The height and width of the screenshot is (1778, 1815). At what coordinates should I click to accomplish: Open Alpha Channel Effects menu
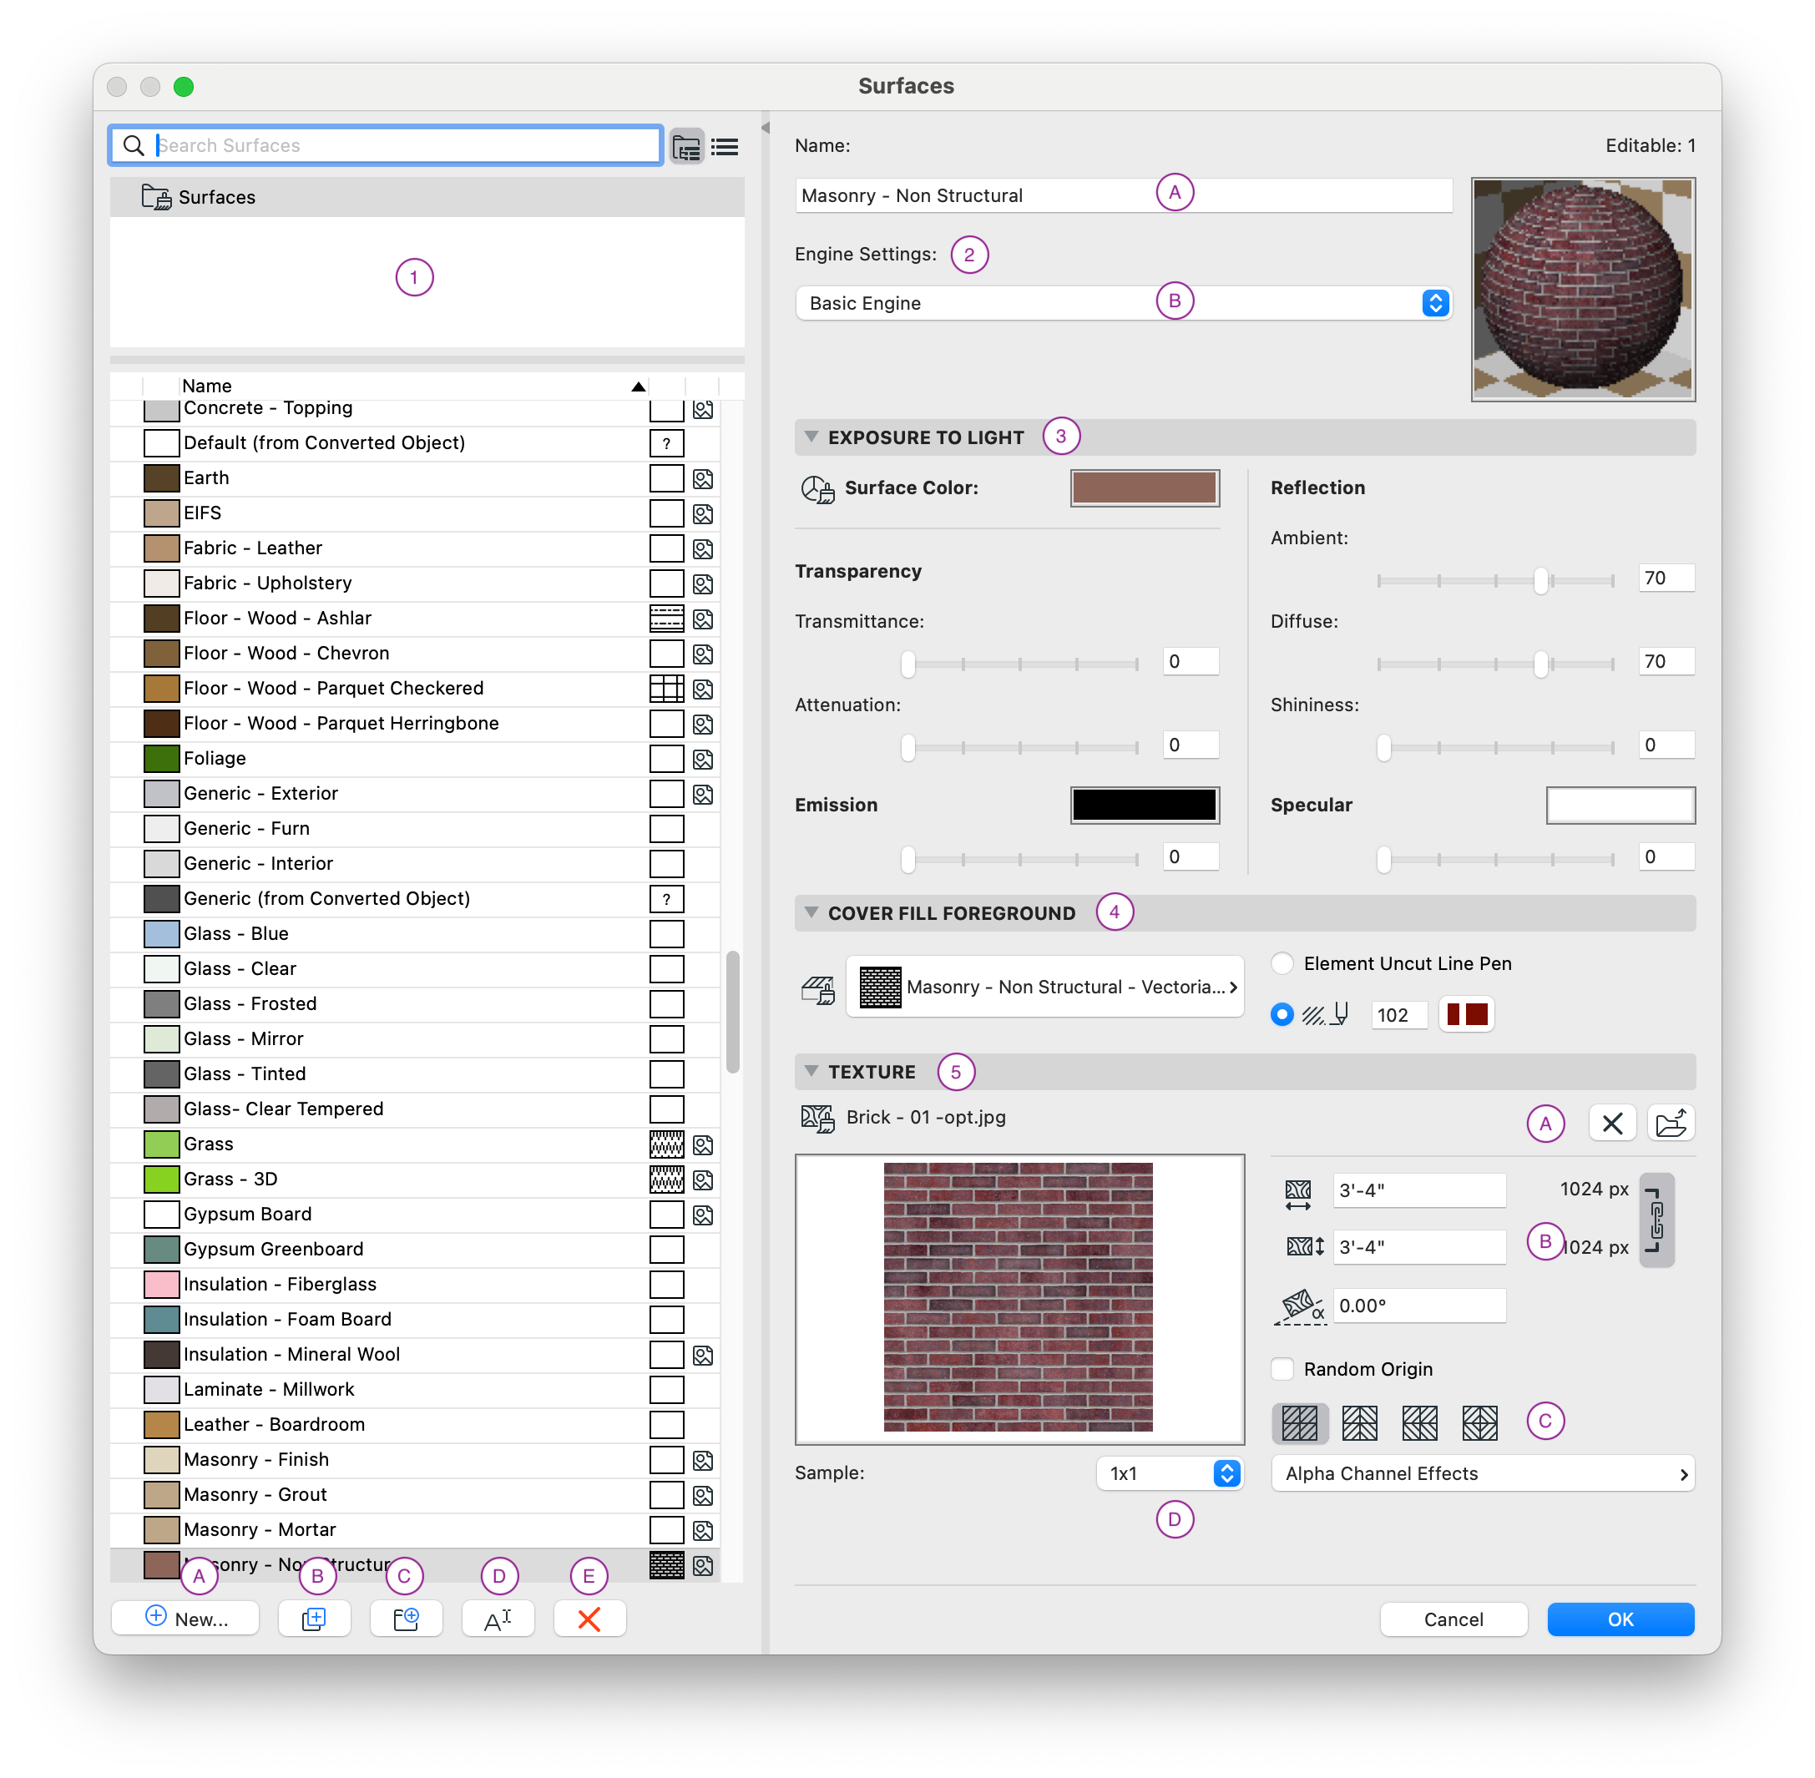pos(1483,1473)
